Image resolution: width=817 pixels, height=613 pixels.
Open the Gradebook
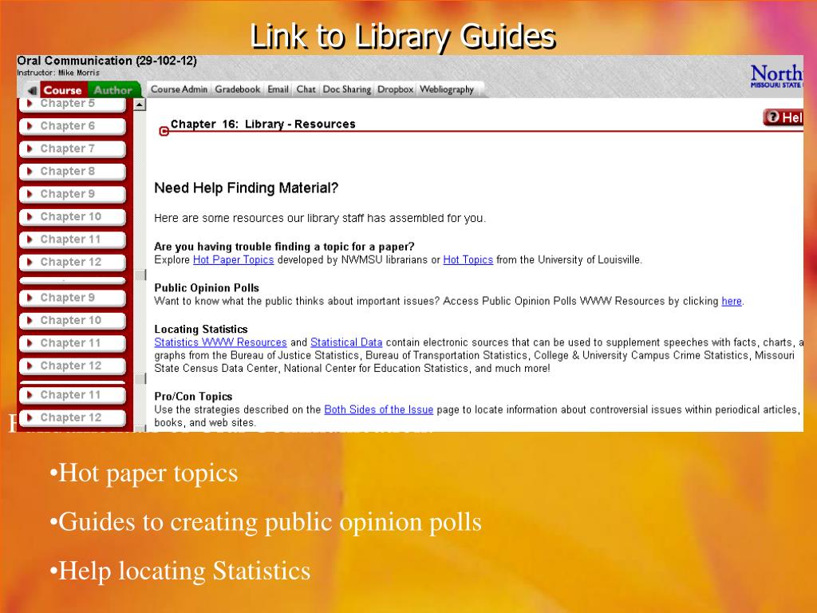(238, 89)
